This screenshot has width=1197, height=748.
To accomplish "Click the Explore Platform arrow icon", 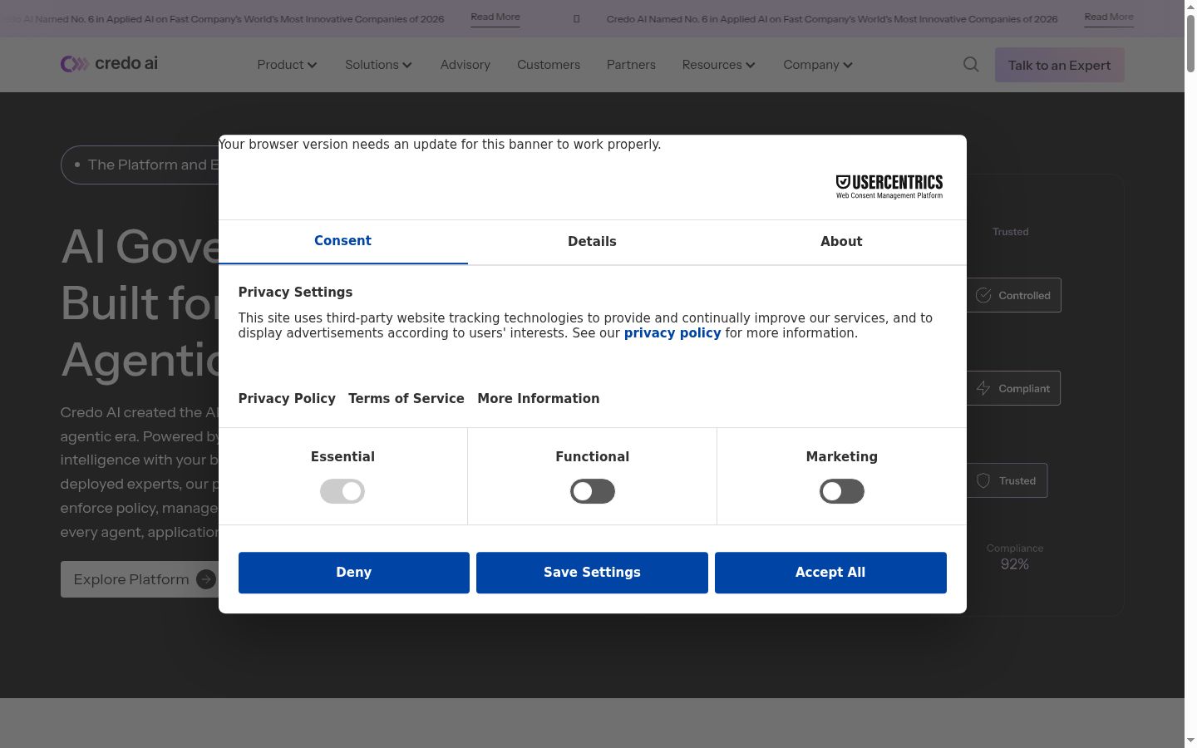I will click(x=206, y=579).
